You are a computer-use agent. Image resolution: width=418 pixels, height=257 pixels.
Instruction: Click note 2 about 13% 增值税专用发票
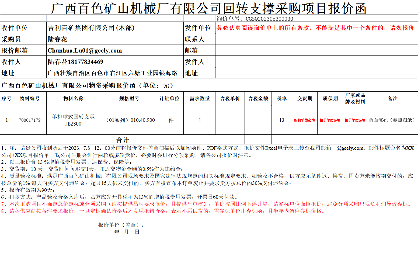67,162
